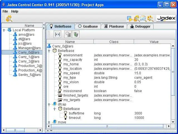Viewport: 178px width, 134px height.
Task: Open the File menu
Action: click(5, 11)
